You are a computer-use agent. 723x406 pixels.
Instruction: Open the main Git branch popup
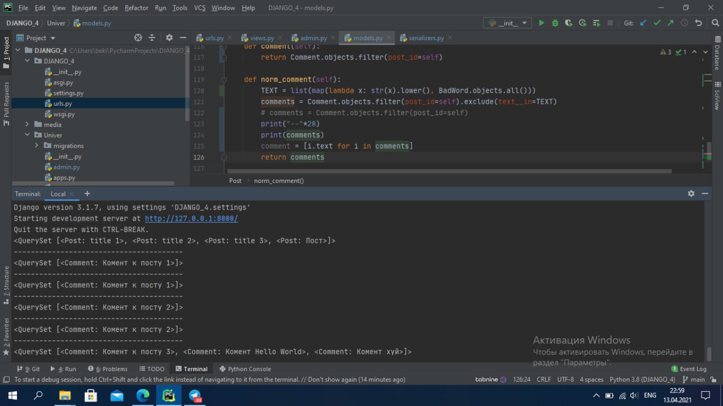click(694, 379)
